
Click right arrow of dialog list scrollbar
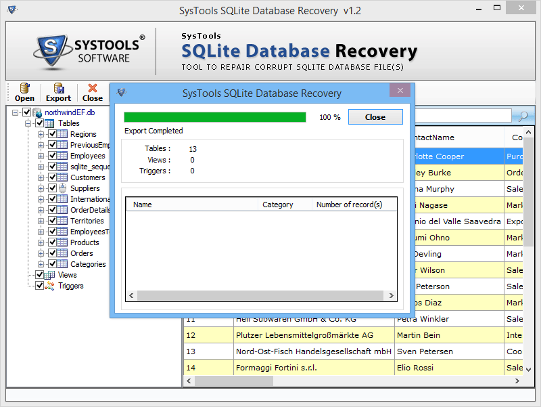(x=391, y=295)
